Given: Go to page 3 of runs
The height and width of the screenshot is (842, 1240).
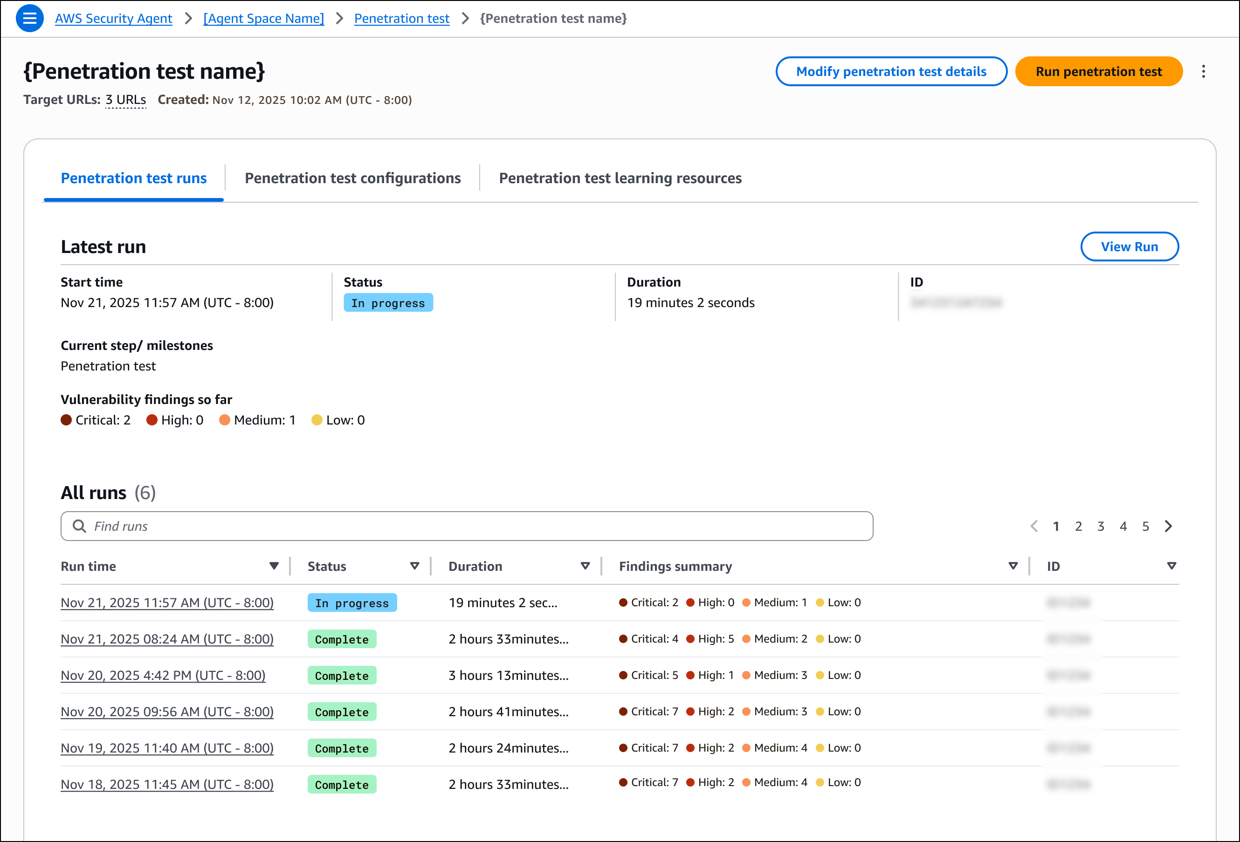Looking at the screenshot, I should (1101, 527).
